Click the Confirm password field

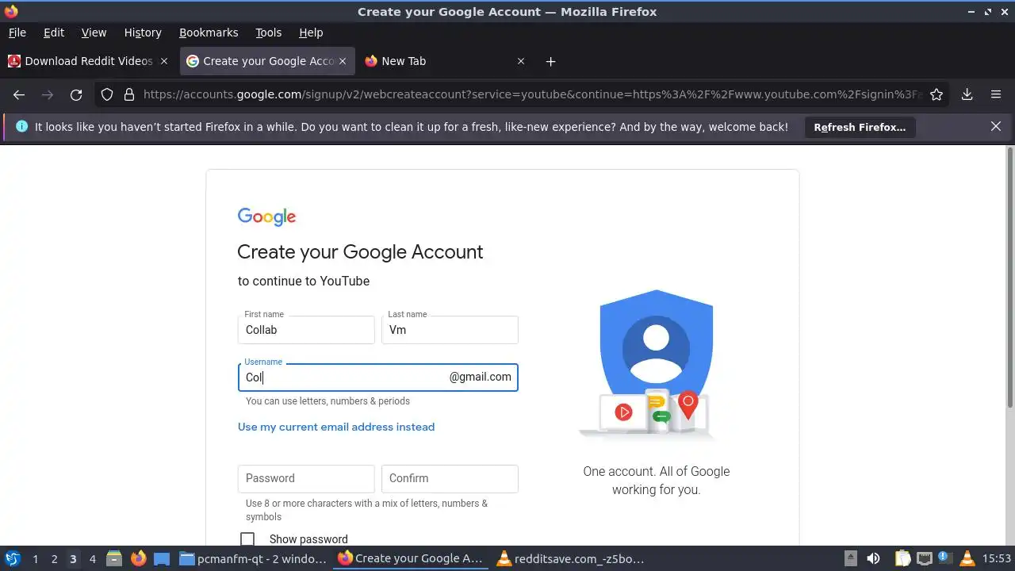[x=450, y=479]
